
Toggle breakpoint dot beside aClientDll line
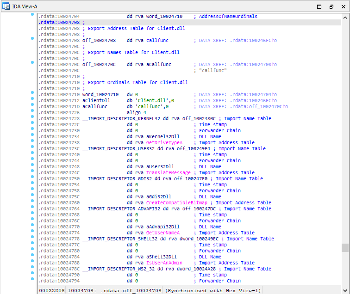coord(32,98)
